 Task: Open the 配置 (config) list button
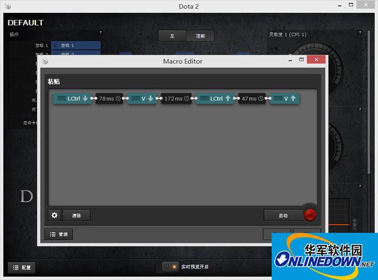21,267
